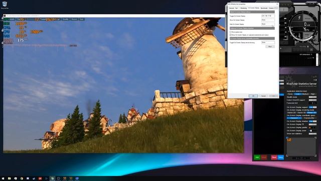Select the Benchmark button in Heaven toolbar
321x181 pixels.
(x=9, y=19)
